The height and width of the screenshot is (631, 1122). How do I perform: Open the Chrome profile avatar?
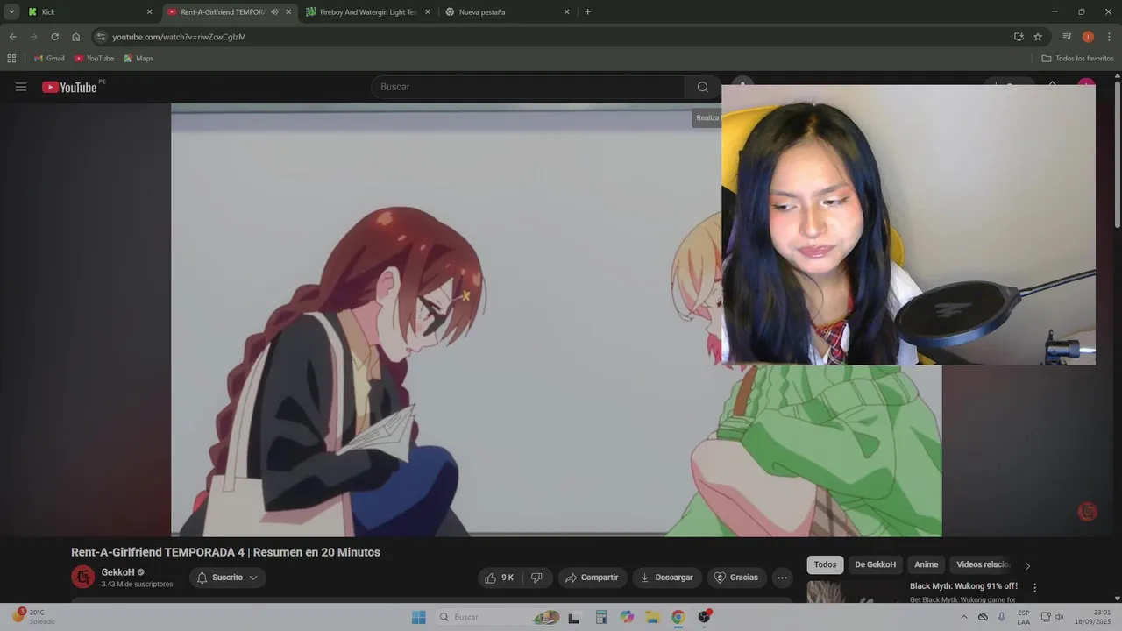[1088, 37]
